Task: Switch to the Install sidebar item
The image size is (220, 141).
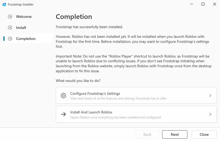Action: click(x=21, y=28)
